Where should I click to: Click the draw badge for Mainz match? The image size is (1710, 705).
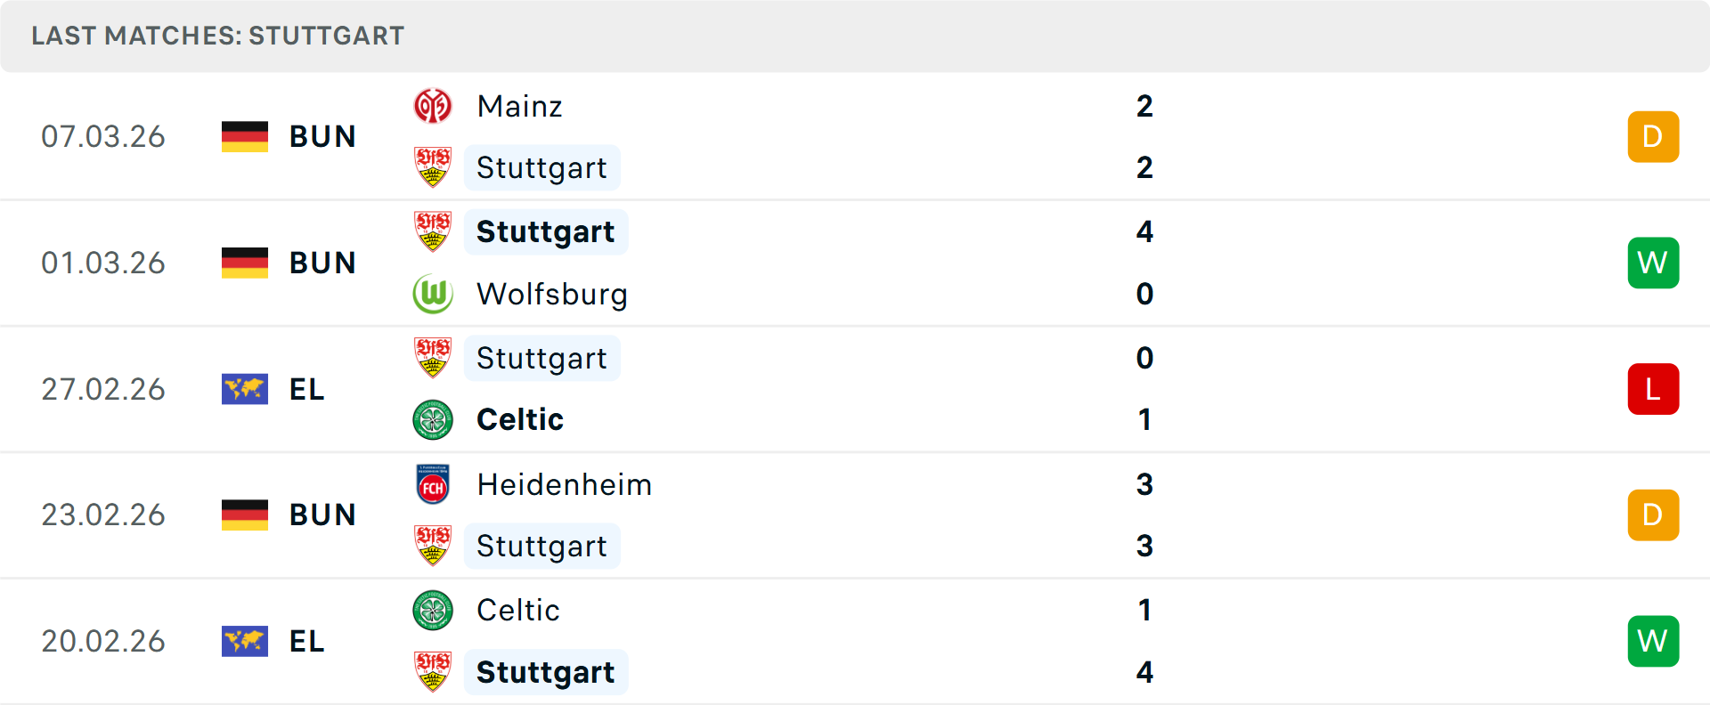point(1653,137)
